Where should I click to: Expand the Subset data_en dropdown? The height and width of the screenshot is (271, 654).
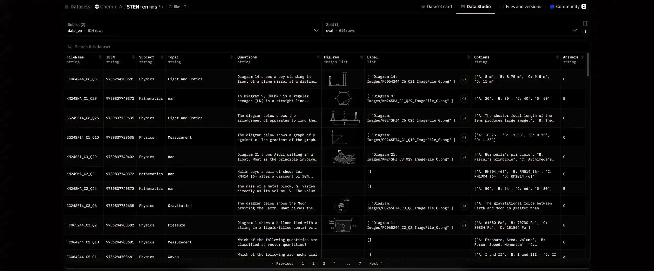[316, 30]
